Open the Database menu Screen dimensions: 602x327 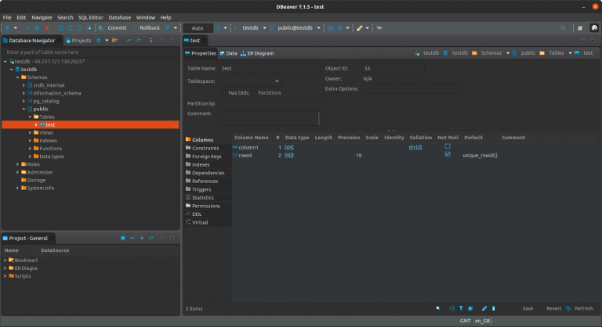coord(120,16)
